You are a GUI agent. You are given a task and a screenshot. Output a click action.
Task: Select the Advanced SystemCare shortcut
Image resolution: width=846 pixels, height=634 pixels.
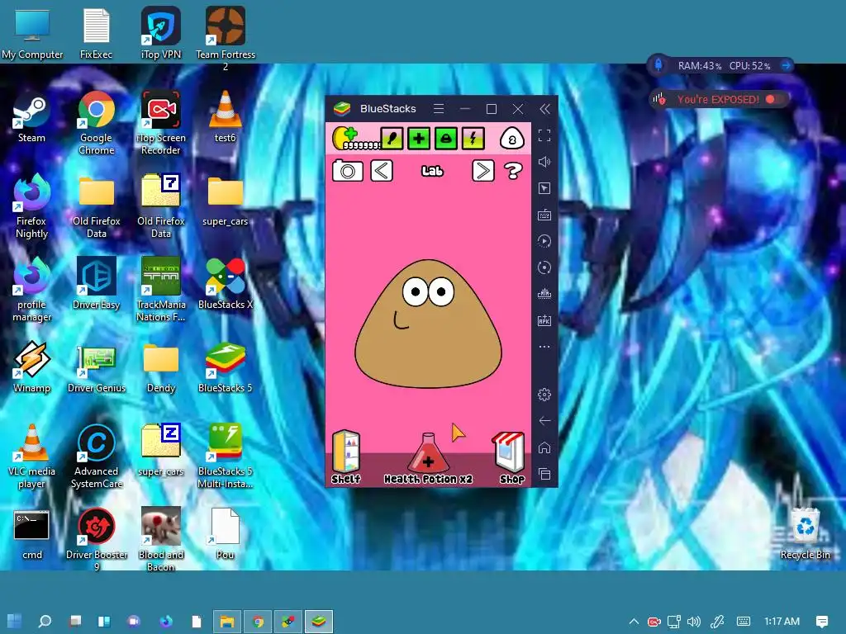click(96, 457)
